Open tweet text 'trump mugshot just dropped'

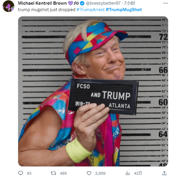pos(47,10)
